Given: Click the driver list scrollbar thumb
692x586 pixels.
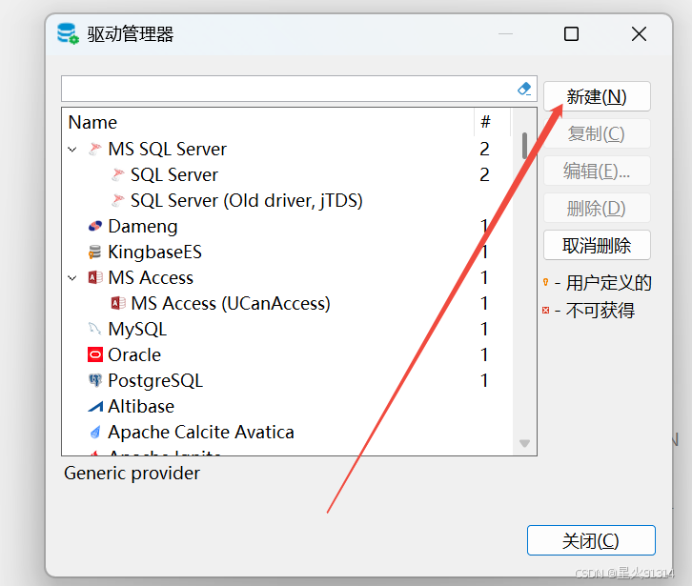Looking at the screenshot, I should 525,146.
